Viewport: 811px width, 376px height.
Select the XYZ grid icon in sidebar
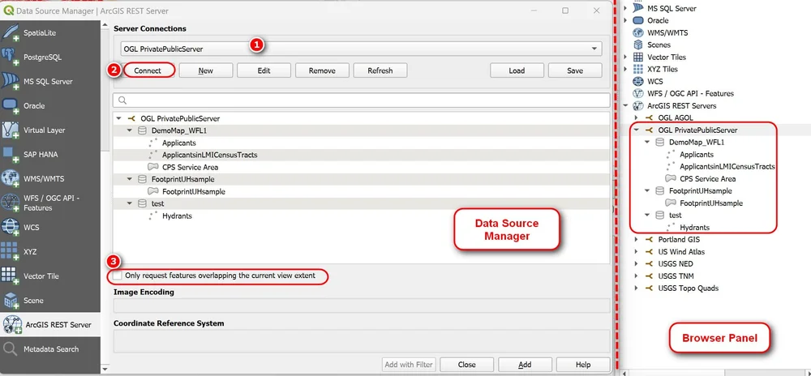pos(11,251)
